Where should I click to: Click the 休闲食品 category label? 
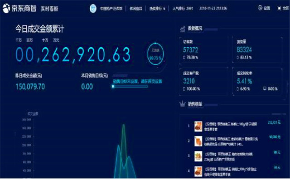coord(136,9)
